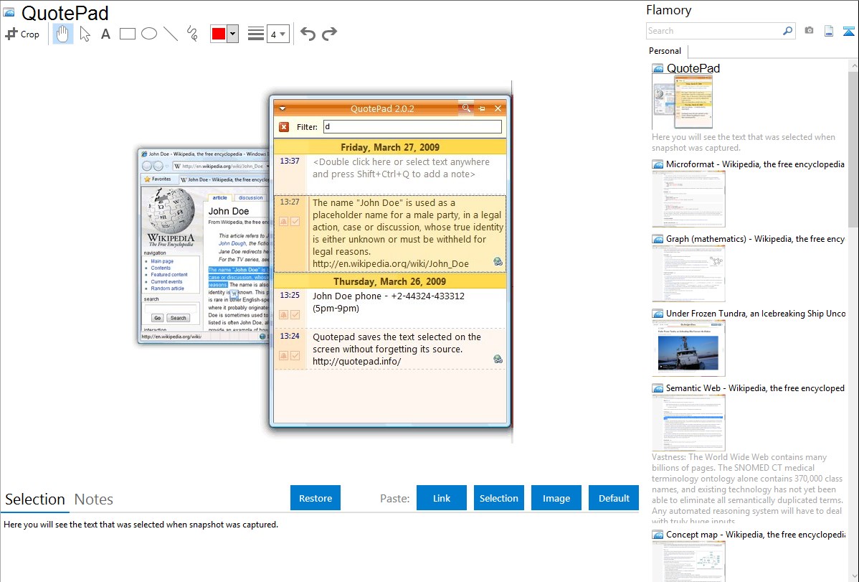Click the Microformat - Wikipedia title text
The width and height of the screenshot is (859, 582).
pyautogui.click(x=756, y=164)
